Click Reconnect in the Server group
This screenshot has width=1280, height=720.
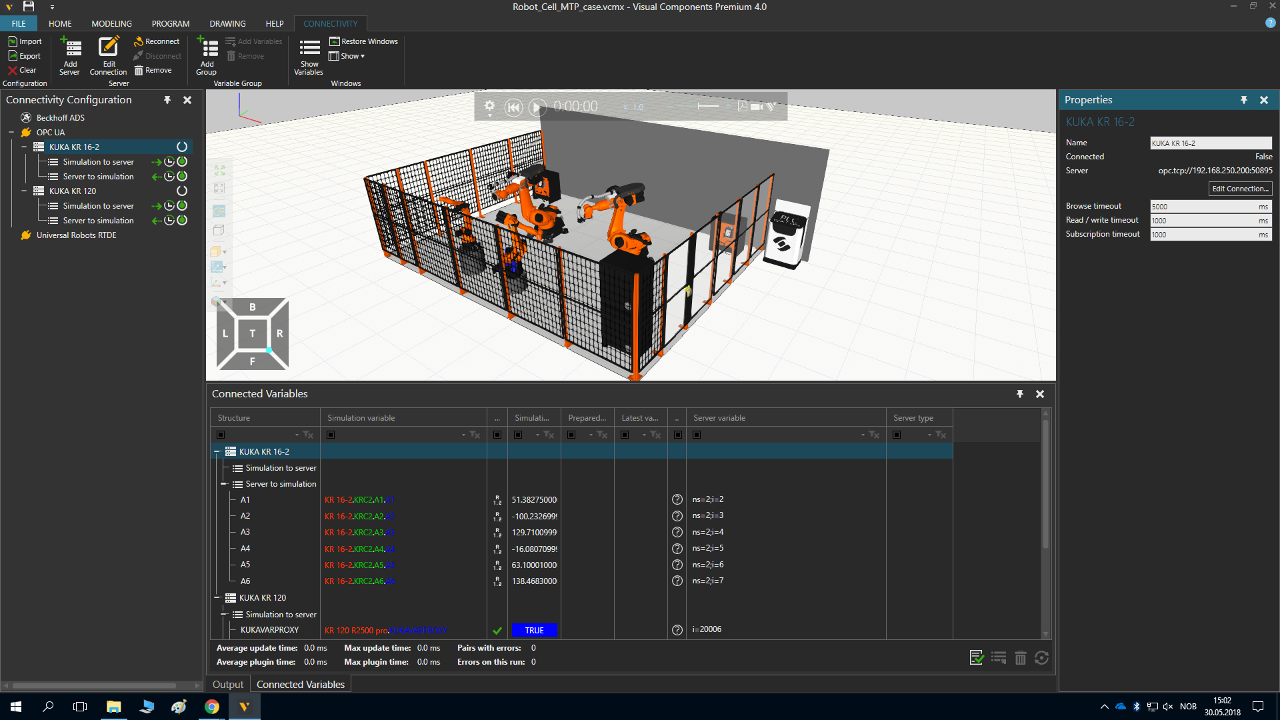(x=157, y=41)
